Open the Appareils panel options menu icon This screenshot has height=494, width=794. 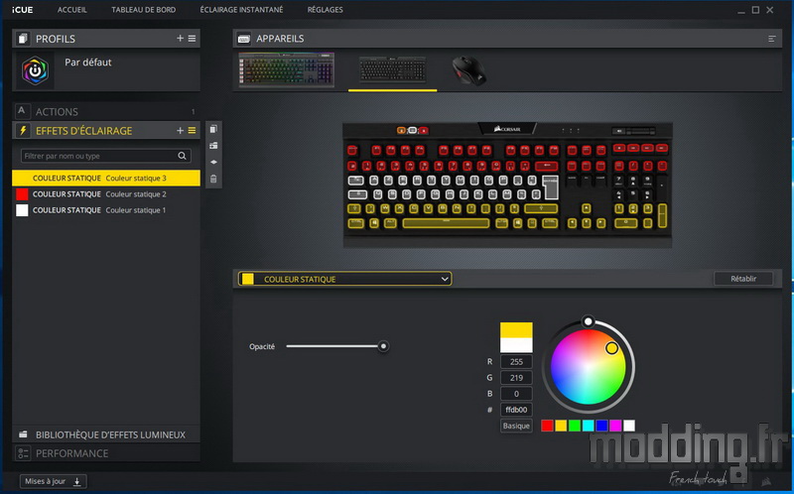tap(772, 39)
